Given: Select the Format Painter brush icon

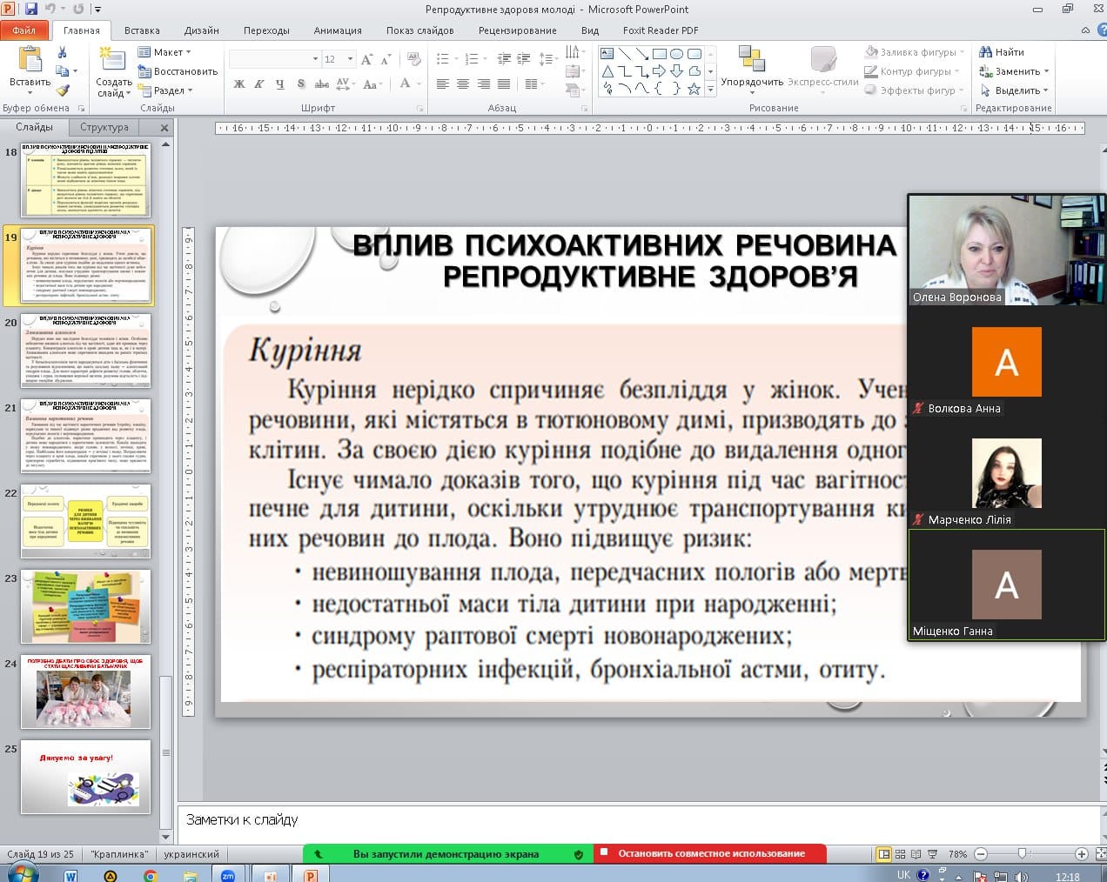Looking at the screenshot, I should point(62,90).
